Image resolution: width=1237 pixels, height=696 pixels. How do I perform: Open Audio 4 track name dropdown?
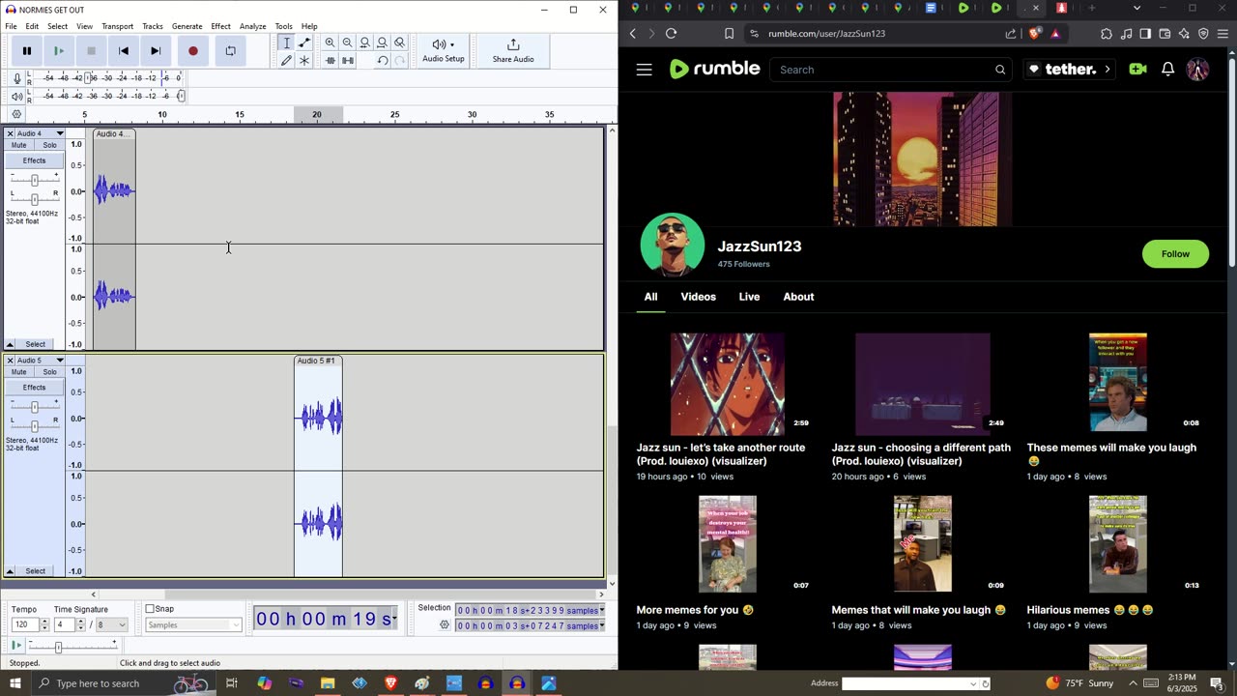[x=59, y=133]
